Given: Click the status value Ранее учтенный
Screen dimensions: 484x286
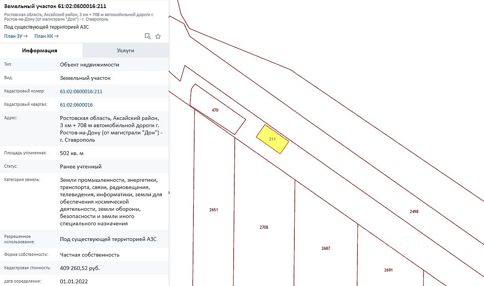Looking at the screenshot, I should (x=81, y=167).
